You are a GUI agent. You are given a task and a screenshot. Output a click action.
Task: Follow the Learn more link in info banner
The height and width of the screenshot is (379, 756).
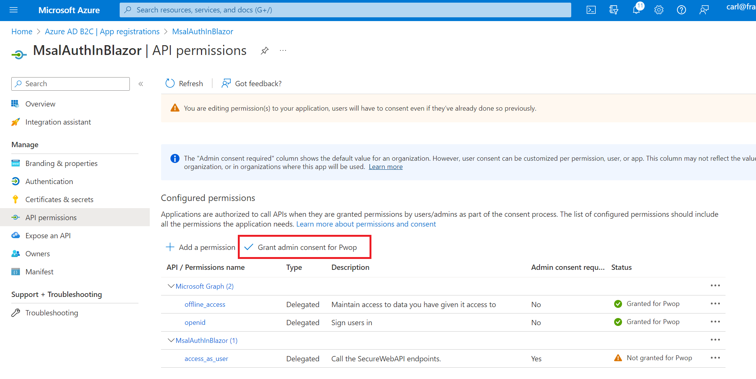click(x=386, y=167)
